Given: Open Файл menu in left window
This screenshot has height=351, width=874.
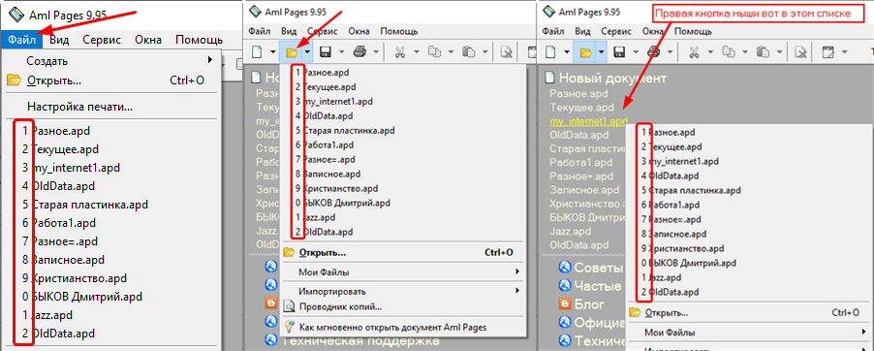Looking at the screenshot, I should (21, 40).
